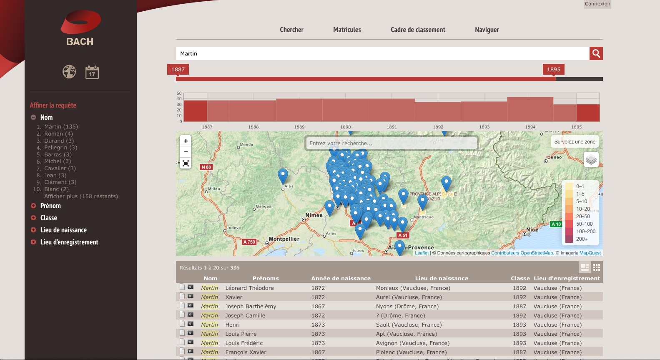Image resolution: width=660 pixels, height=360 pixels.
Task: Collapse the Nom facet section
Action: coord(33,117)
